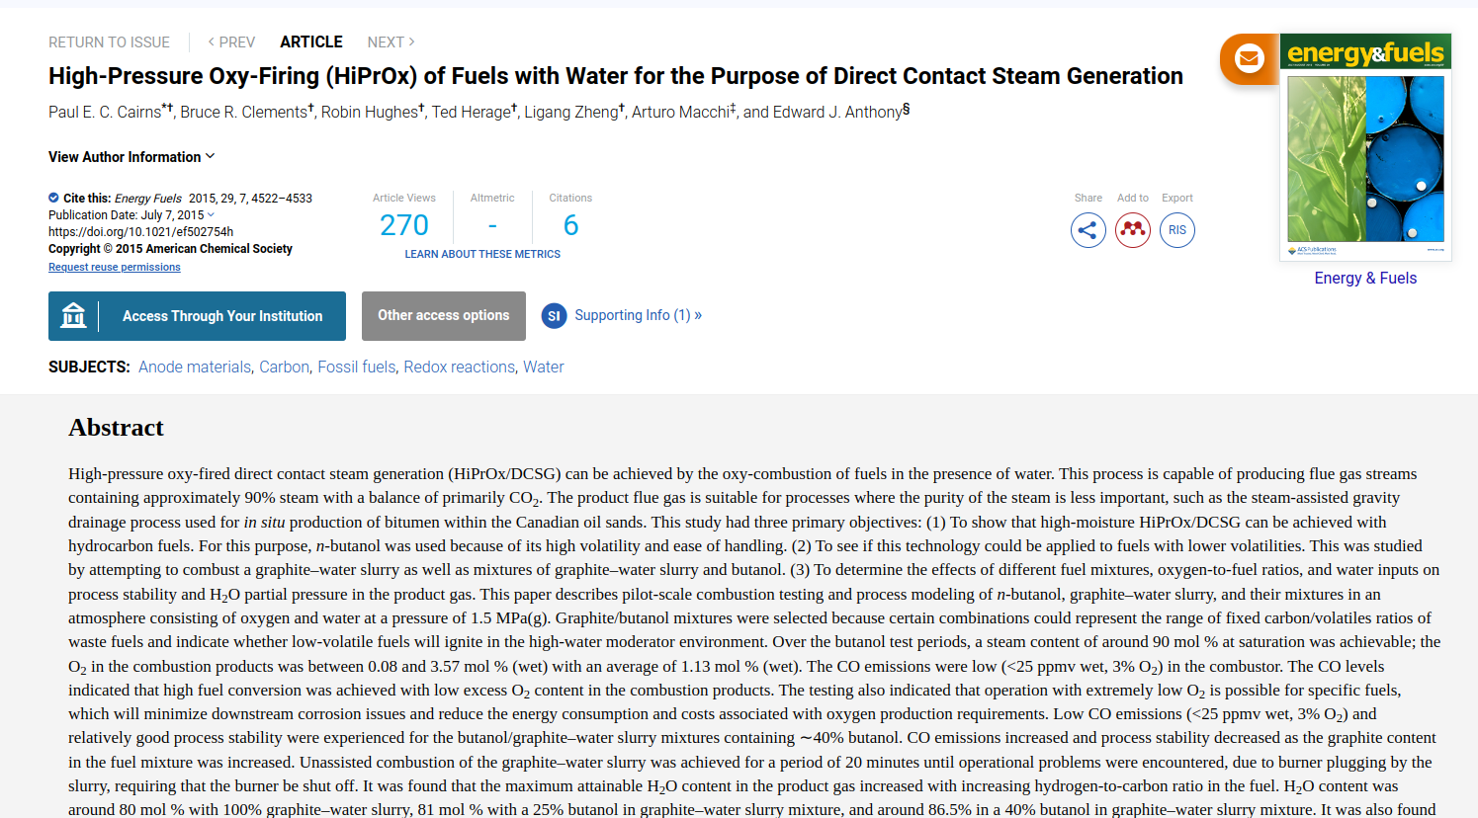Click the institution building icon
Screen dimensions: 1478x818
click(74, 316)
